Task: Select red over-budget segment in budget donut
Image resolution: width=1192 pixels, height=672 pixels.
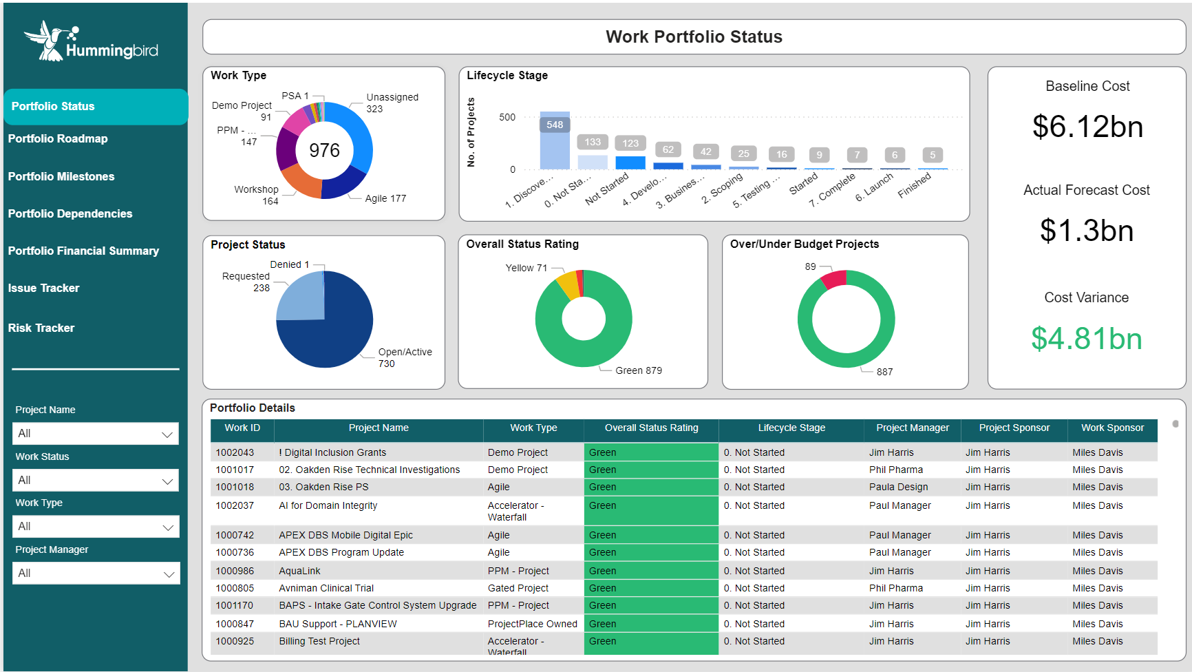Action: point(833,279)
